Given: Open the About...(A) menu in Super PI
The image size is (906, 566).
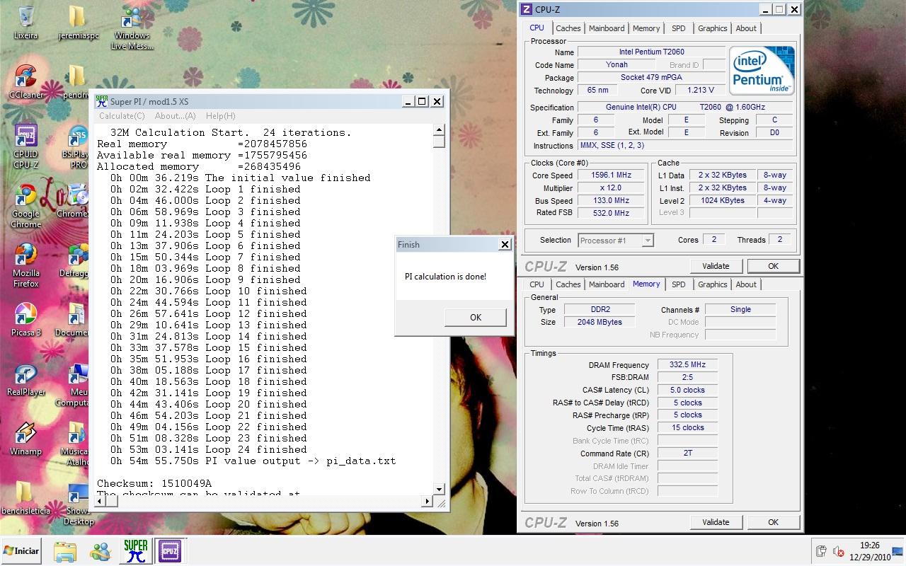Looking at the screenshot, I should (175, 116).
